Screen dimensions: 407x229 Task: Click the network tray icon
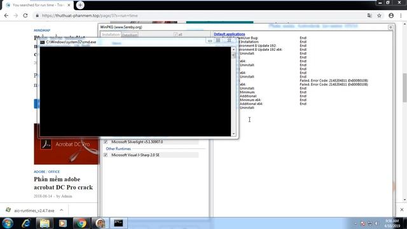[x=370, y=223]
